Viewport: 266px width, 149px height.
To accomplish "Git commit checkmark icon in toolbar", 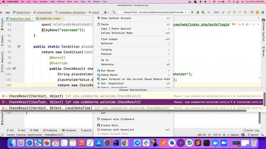I will [229, 12].
